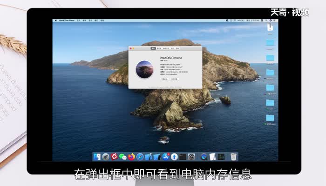Open Safari browser in Dock
Screen dimensions: 326x186
pyautogui.click(x=140, y=157)
